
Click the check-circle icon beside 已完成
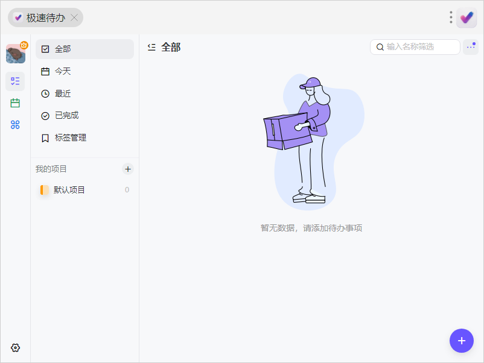point(45,116)
